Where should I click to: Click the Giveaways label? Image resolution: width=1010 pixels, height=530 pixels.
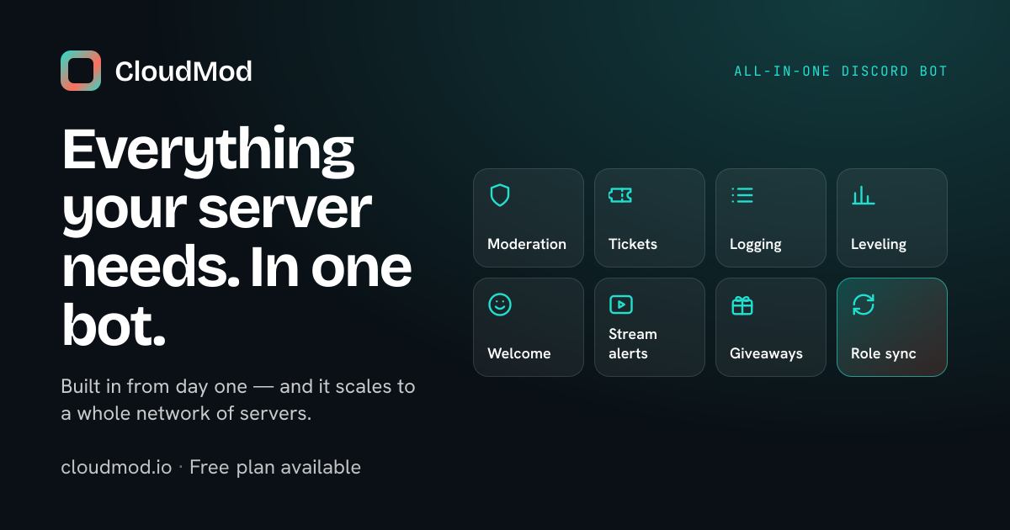[x=766, y=354]
